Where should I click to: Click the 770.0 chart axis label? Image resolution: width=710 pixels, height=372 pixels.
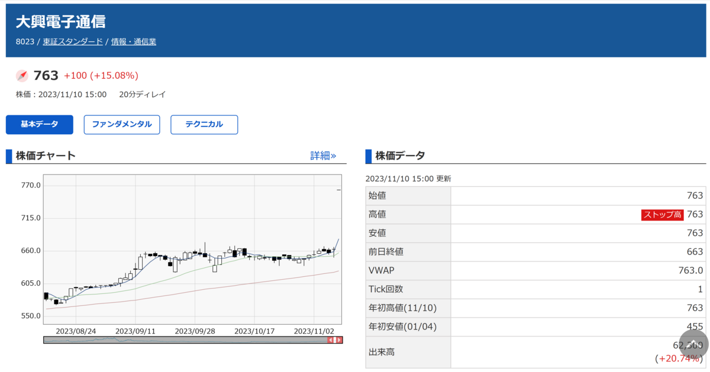(30, 185)
